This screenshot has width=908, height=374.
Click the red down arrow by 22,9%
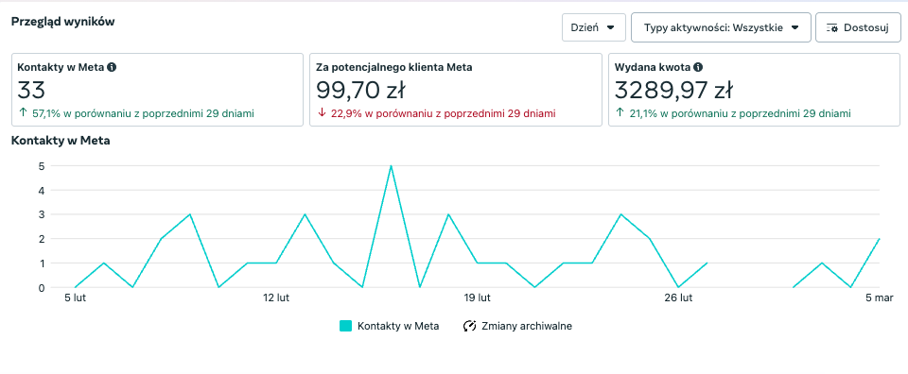click(x=322, y=113)
